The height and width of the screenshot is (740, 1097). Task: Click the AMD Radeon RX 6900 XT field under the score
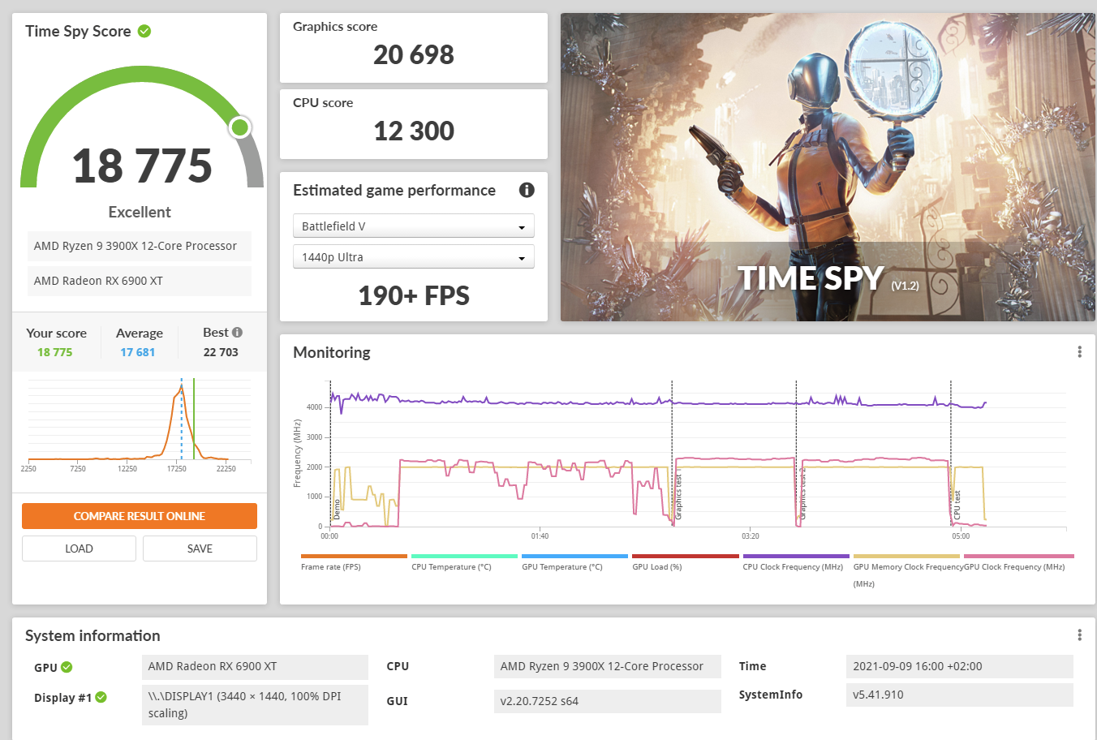[140, 281]
